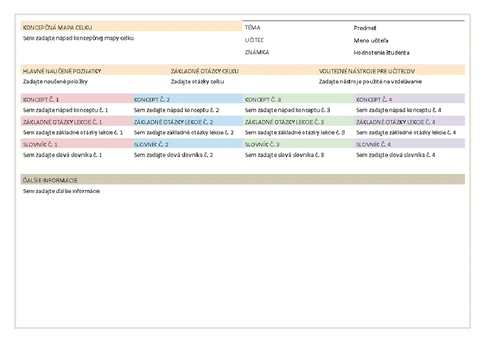Click 'Sem zadajte slová slovníka č. 3' field

(x=284, y=155)
